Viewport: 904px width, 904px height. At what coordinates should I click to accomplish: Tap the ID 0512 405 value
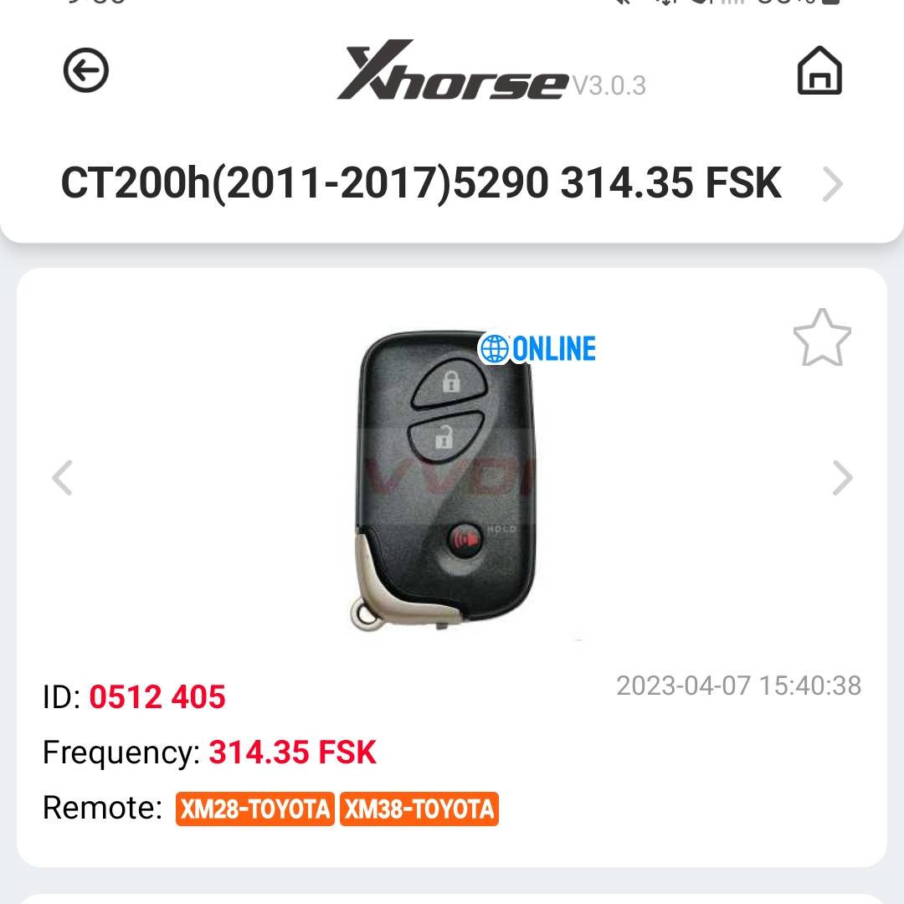click(x=157, y=697)
